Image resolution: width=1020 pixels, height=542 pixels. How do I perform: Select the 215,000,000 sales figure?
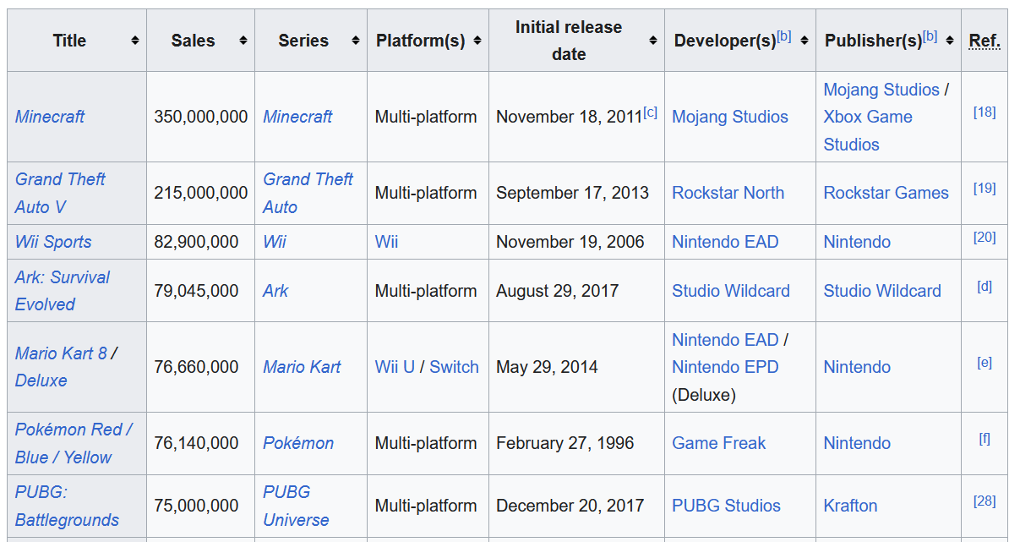point(201,193)
